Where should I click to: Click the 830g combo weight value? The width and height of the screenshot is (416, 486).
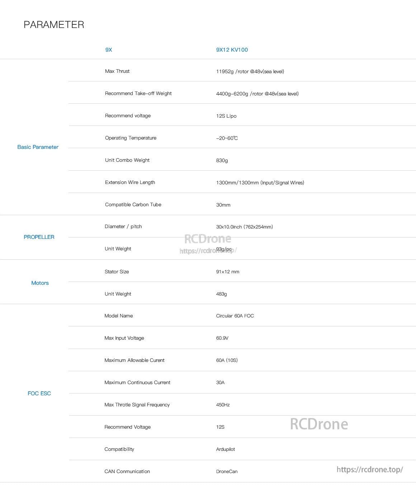click(x=222, y=160)
